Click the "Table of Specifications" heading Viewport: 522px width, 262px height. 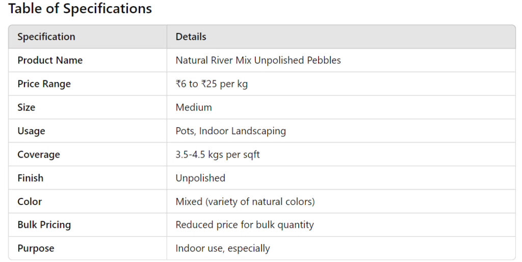pos(80,9)
